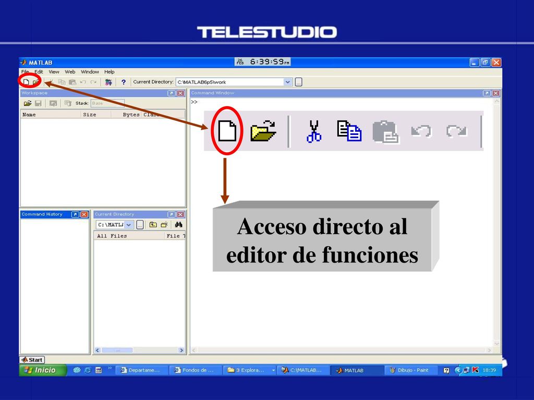Open the Windows Inicio start menu
Screen dimensions: 534x400
pos(43,370)
